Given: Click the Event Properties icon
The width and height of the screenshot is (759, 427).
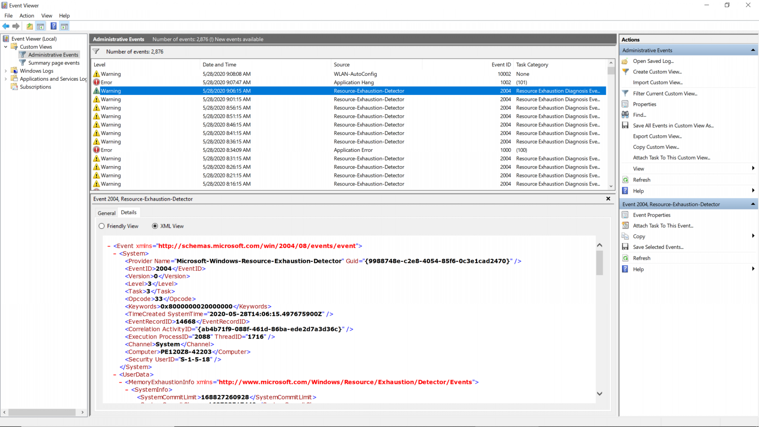Looking at the screenshot, I should [x=625, y=215].
